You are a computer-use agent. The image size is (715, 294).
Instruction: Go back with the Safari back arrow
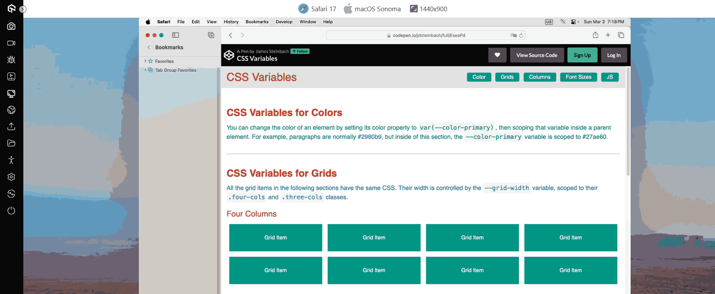[x=231, y=35]
